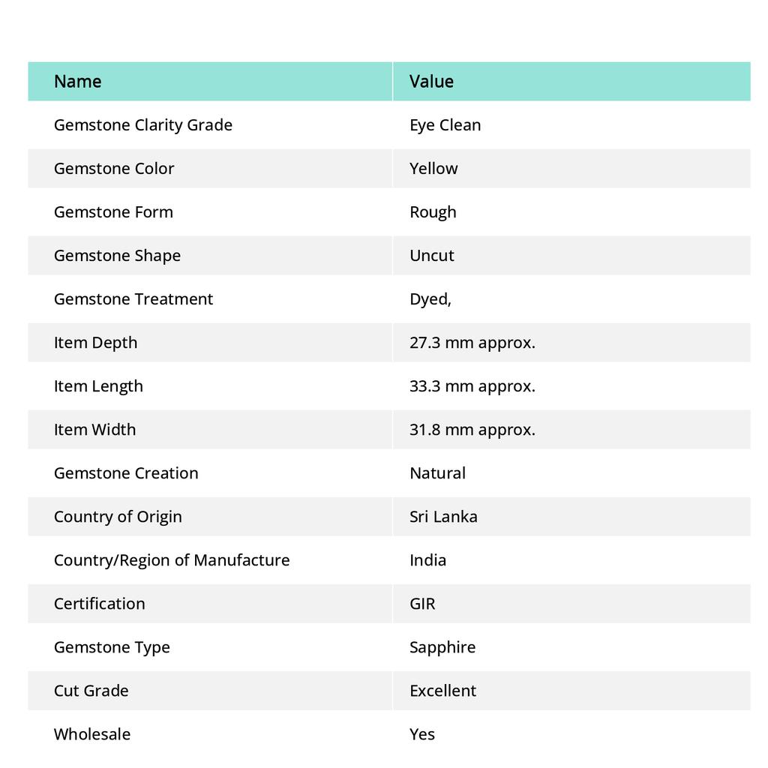Click the Wholesale Yes value
This screenshot has width=768, height=768.
click(422, 733)
